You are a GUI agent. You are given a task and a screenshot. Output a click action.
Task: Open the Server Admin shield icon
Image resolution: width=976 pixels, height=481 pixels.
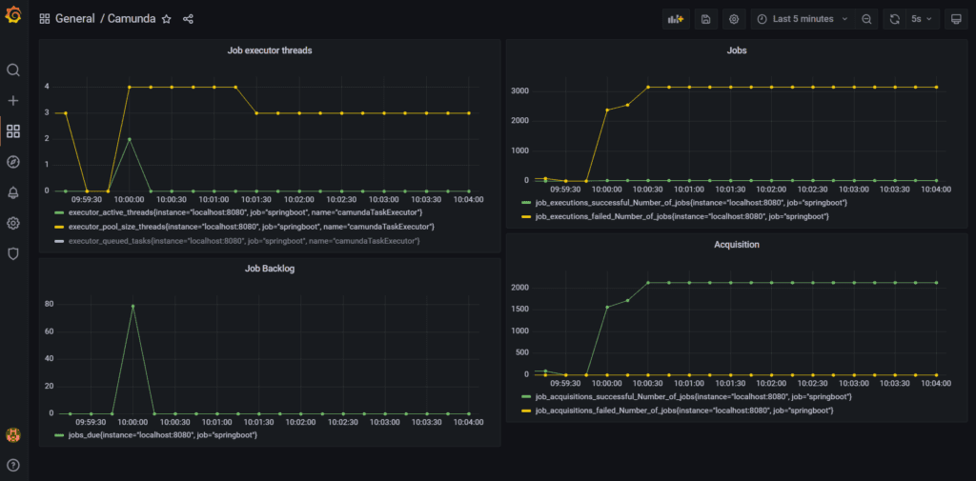[13, 254]
